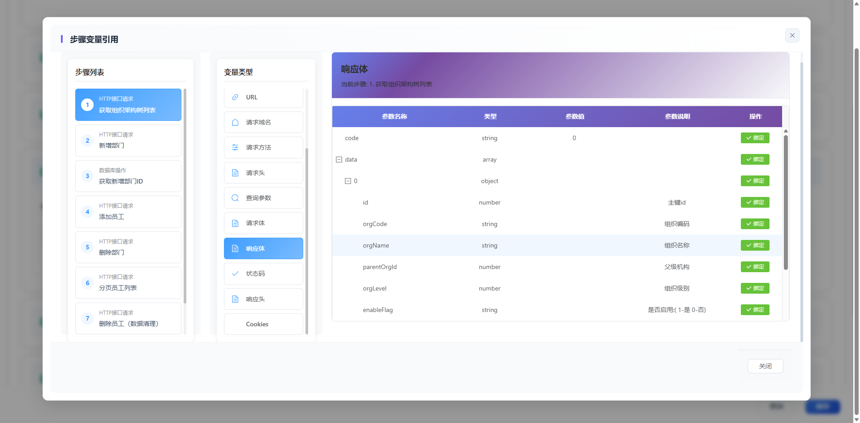
Task: Click the 请求域名 home icon
Action: (235, 122)
